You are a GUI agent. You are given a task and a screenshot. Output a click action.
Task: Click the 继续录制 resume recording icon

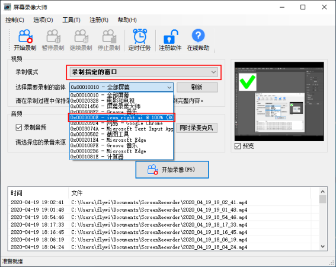(81, 36)
